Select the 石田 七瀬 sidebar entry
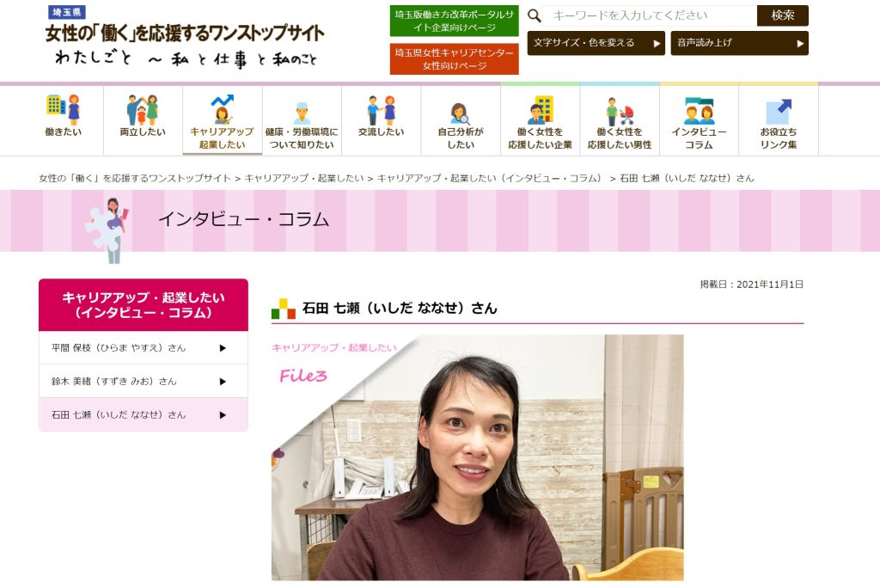 pyautogui.click(x=144, y=414)
